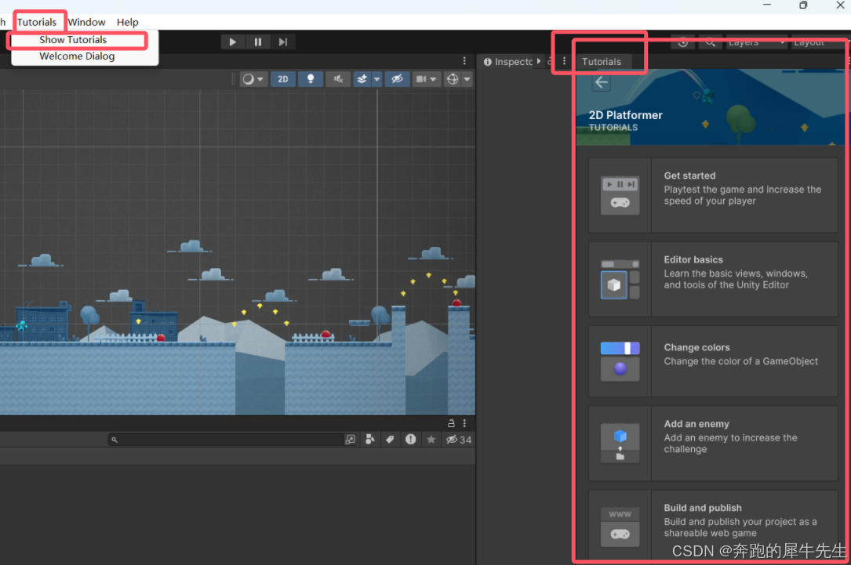
Task: Click the Build and publish www thumbnail
Action: coord(620,527)
